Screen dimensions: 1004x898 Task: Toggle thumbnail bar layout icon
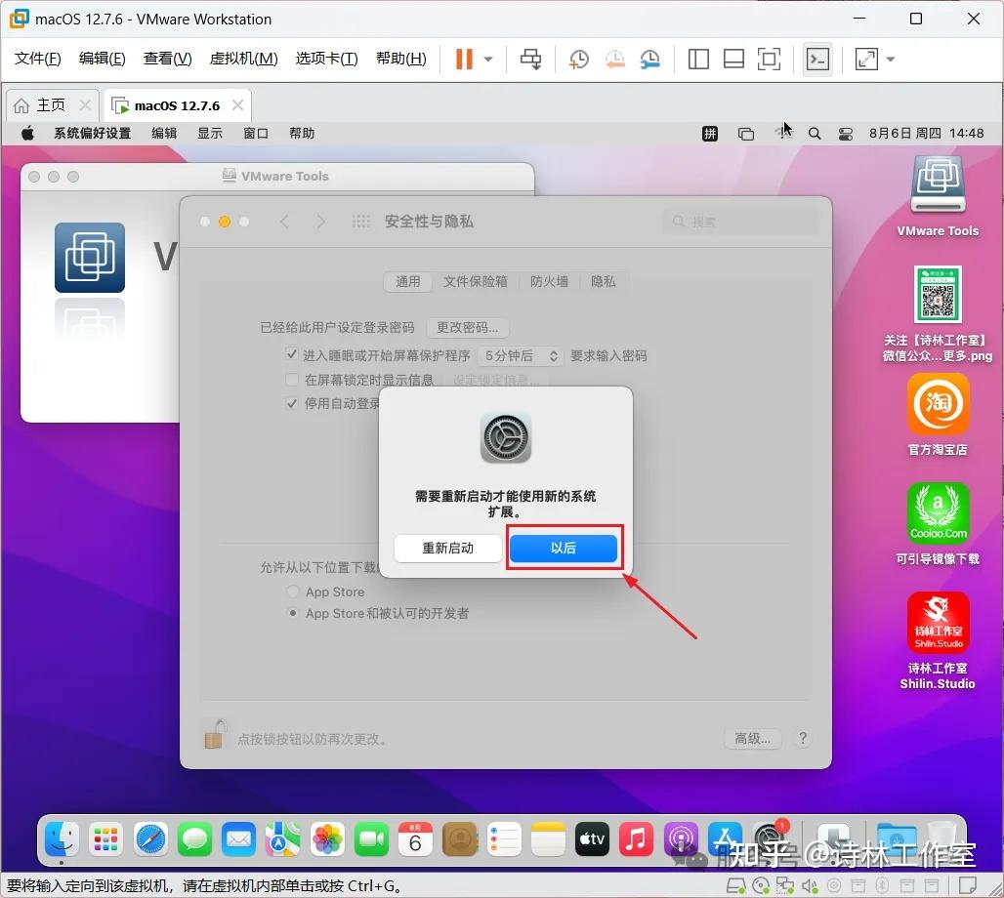pyautogui.click(x=733, y=59)
